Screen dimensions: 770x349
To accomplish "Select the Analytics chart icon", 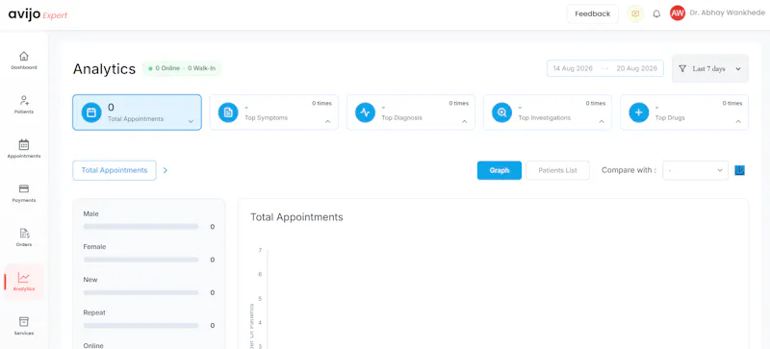I will pos(23,278).
